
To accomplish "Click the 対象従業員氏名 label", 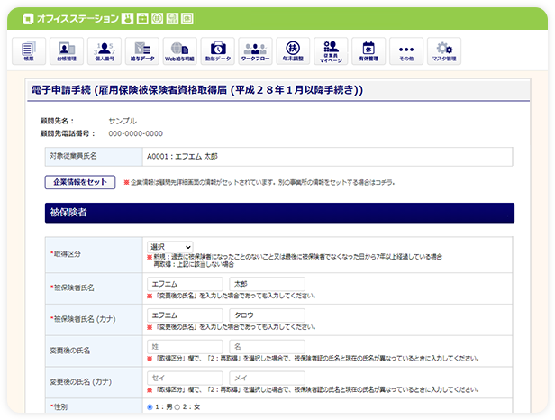I will tap(73, 156).
